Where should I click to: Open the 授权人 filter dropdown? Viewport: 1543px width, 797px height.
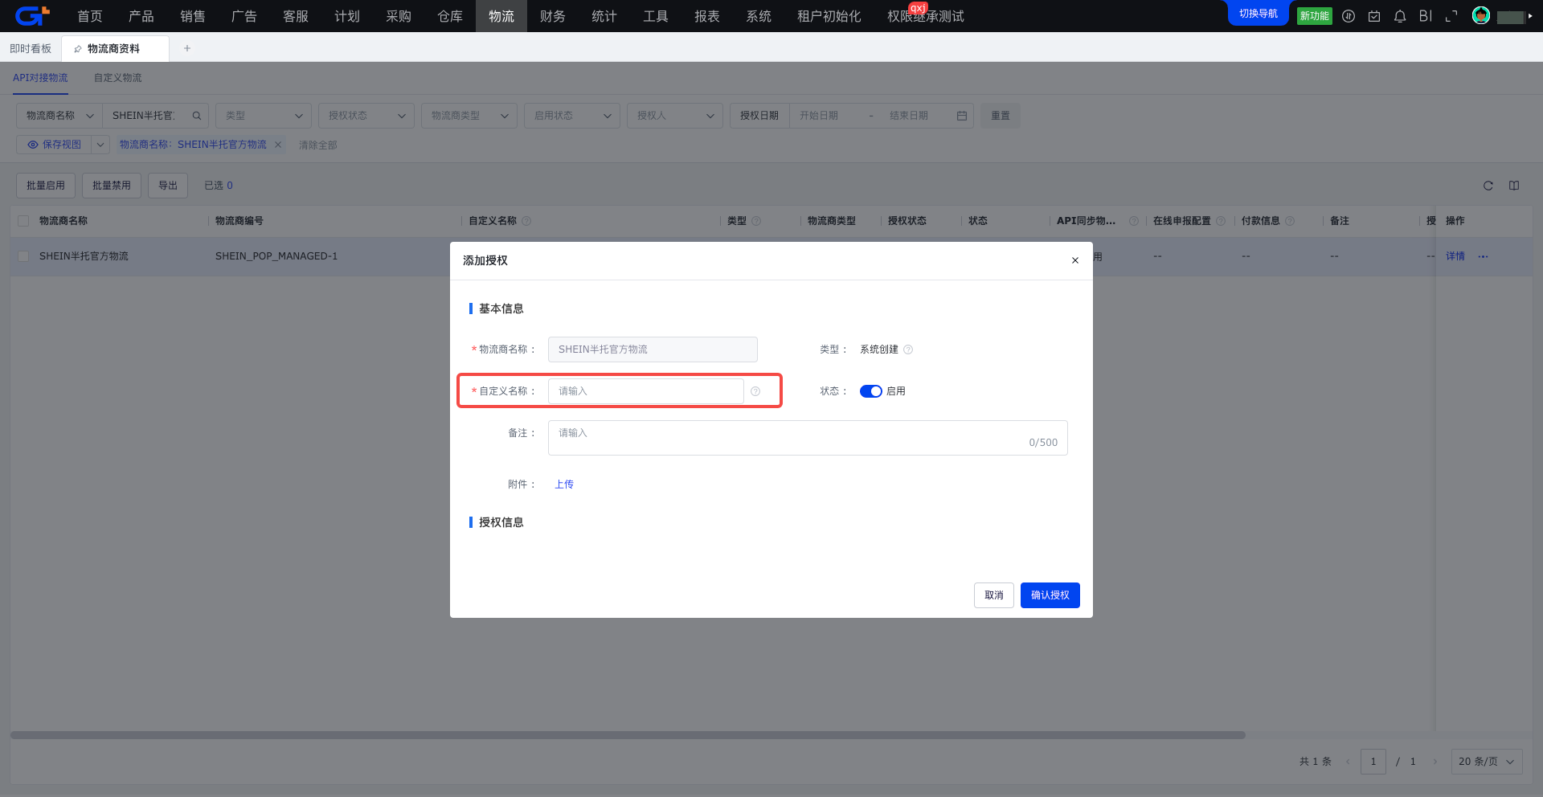tap(675, 116)
